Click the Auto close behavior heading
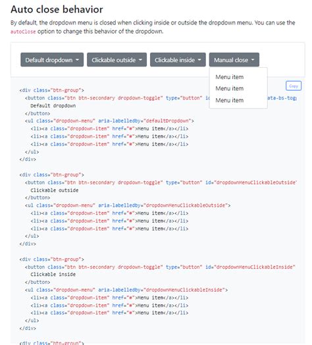This screenshot has width=312, height=345. [x=57, y=9]
